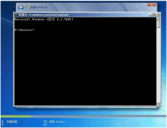This screenshot has height=128, width=167.
Task: Minimize the cmd.exe command prompt window
Action: point(150,15)
